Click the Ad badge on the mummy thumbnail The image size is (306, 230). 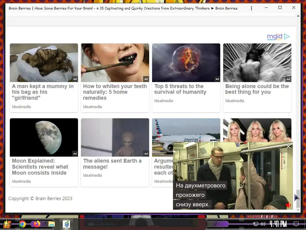coord(75,79)
